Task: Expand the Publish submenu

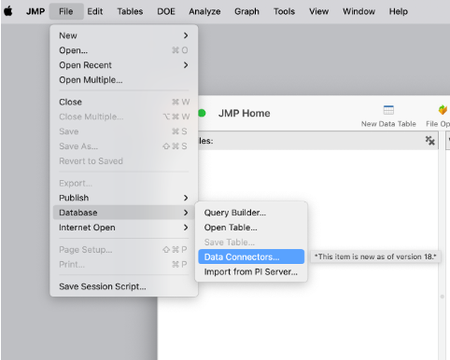Action: point(124,198)
